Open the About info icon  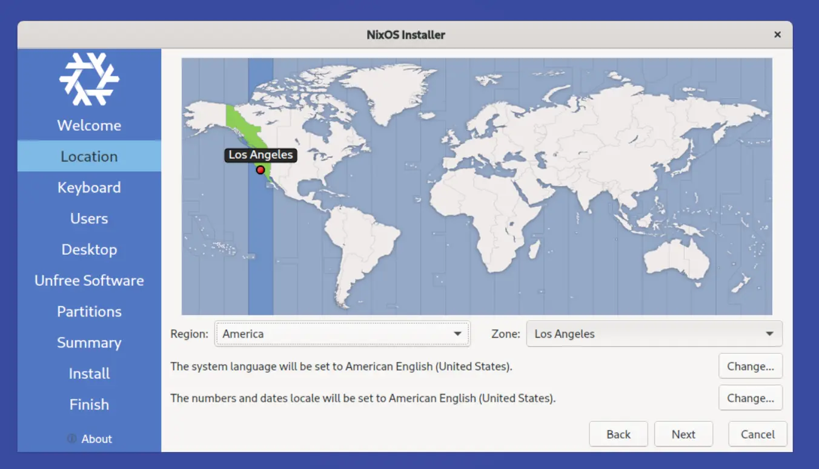click(x=72, y=439)
